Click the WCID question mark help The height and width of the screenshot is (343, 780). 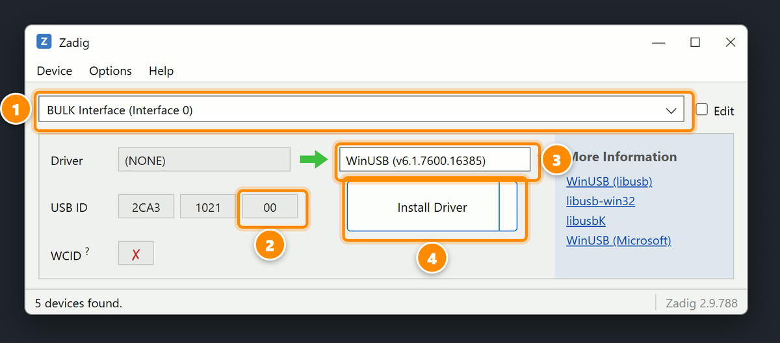click(x=87, y=251)
